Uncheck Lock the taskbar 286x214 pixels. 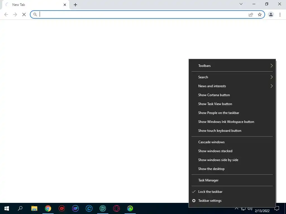coord(232,192)
